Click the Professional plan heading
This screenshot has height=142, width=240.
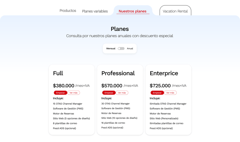pos(118,73)
